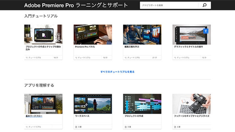The height and width of the screenshot is (132, 235).
Task: Click the search magnifier icon
Action: point(204,5)
